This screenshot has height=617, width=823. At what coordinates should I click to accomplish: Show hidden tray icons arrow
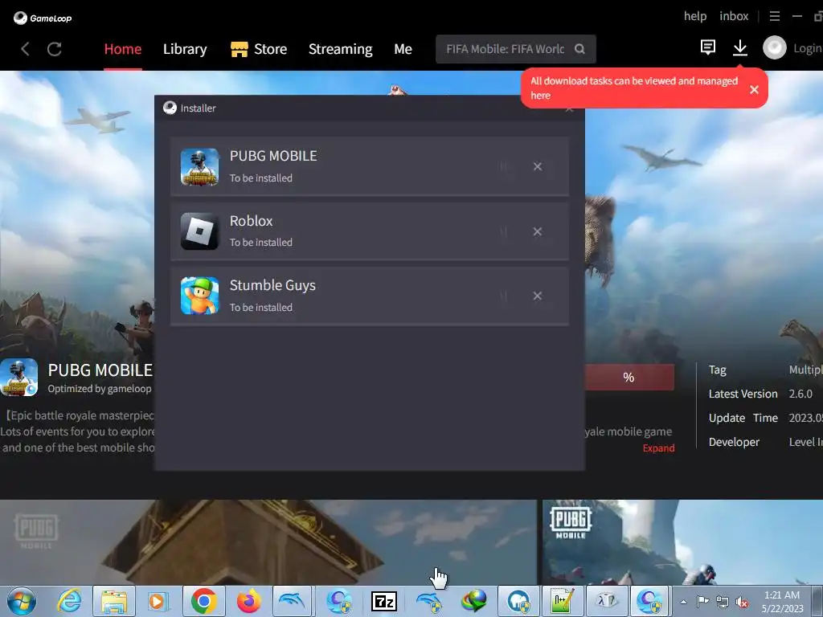683,602
